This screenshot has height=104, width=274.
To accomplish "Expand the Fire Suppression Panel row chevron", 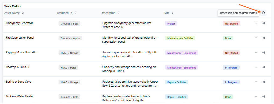I will coord(256,38).
